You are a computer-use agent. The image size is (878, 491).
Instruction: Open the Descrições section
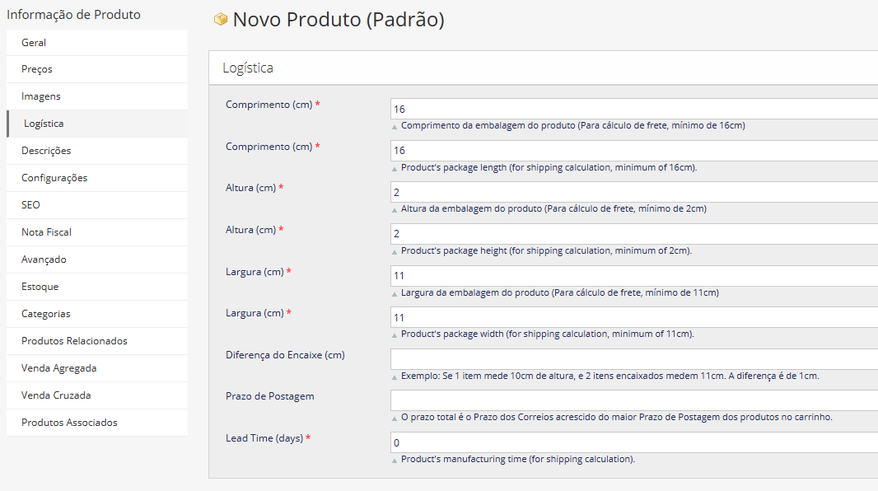click(x=46, y=151)
